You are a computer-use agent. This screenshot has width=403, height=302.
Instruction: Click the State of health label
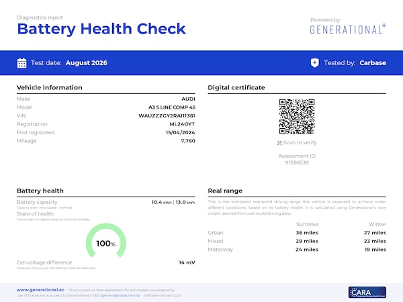point(35,214)
